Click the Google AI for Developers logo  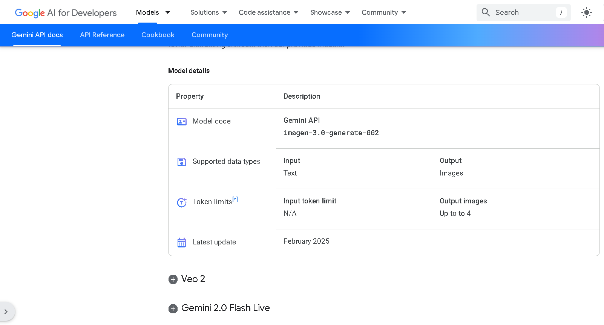tap(66, 13)
